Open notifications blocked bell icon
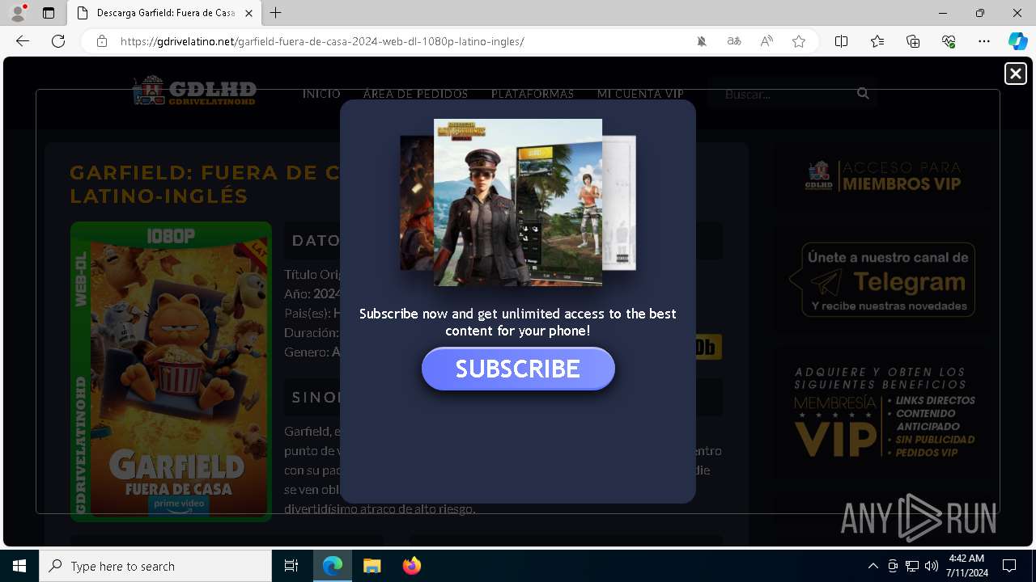This screenshot has width=1036, height=582. coord(702,41)
